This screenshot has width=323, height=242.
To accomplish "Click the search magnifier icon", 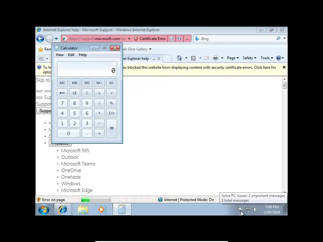I will point(278,38).
